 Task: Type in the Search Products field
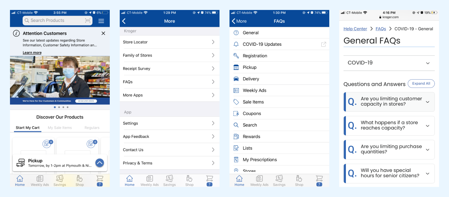(58, 21)
